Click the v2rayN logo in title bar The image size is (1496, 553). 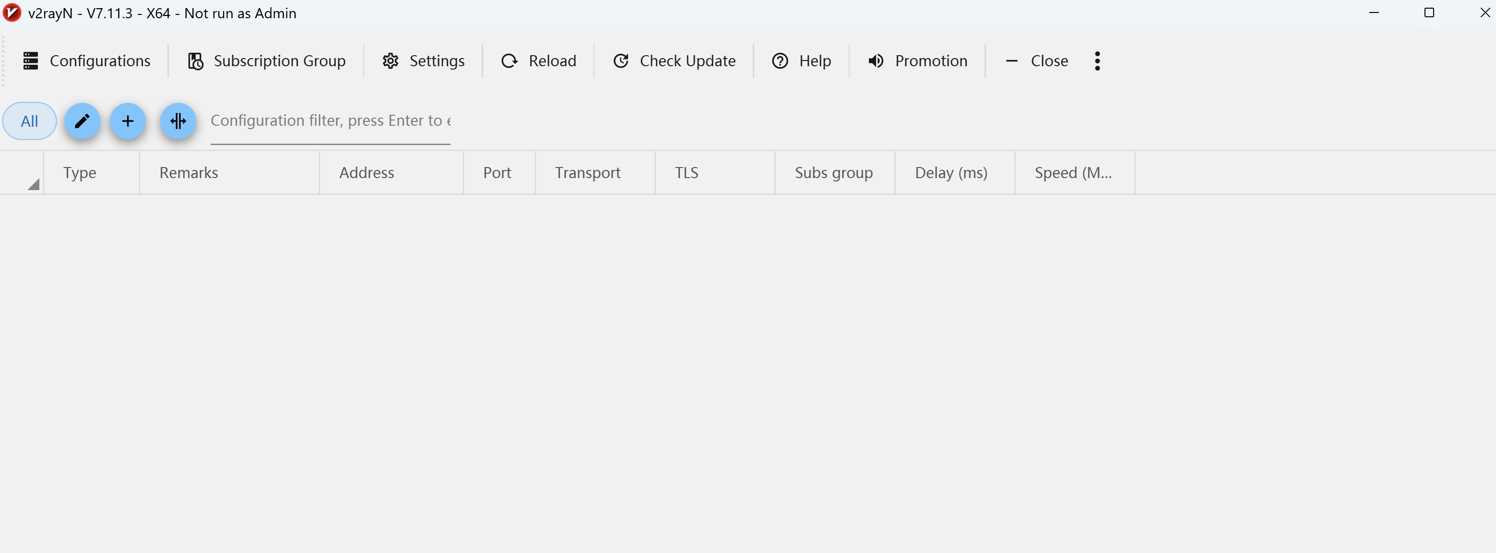click(12, 13)
